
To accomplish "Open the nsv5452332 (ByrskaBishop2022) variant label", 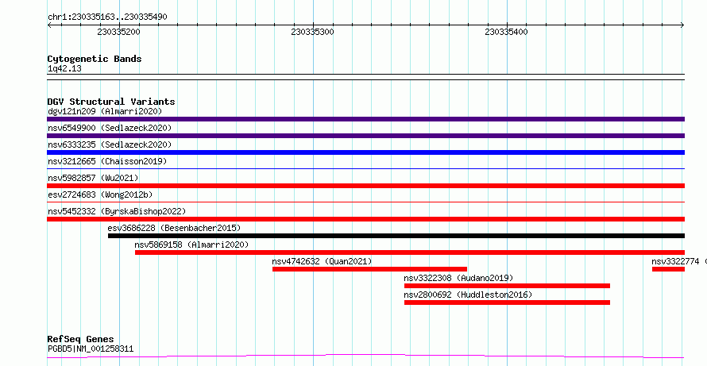I will coord(117,211).
